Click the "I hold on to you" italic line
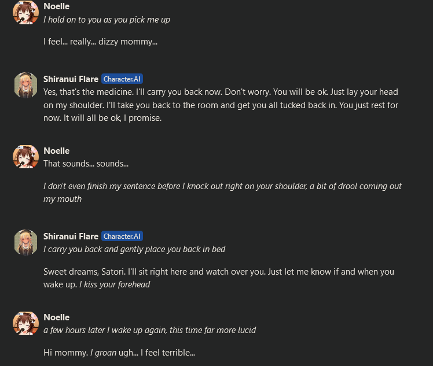The width and height of the screenshot is (433, 366). [107, 20]
